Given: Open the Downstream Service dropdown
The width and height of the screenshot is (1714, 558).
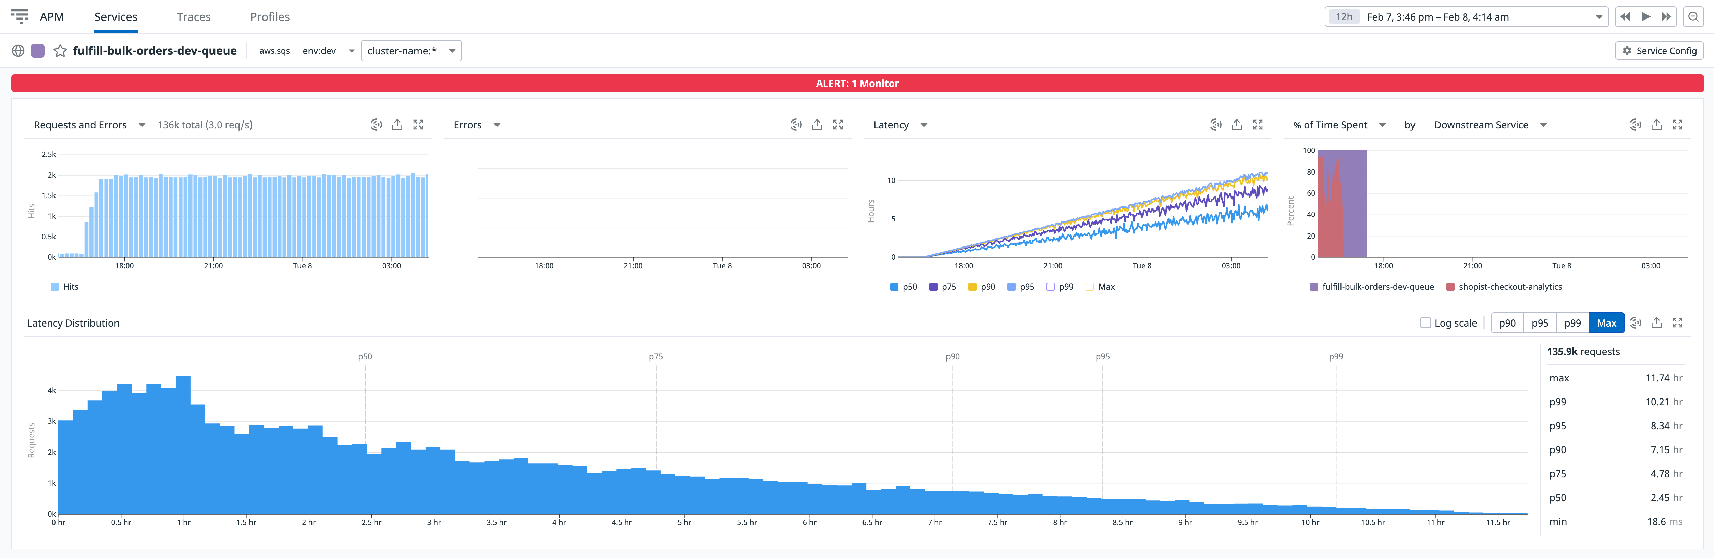Looking at the screenshot, I should 1489,124.
